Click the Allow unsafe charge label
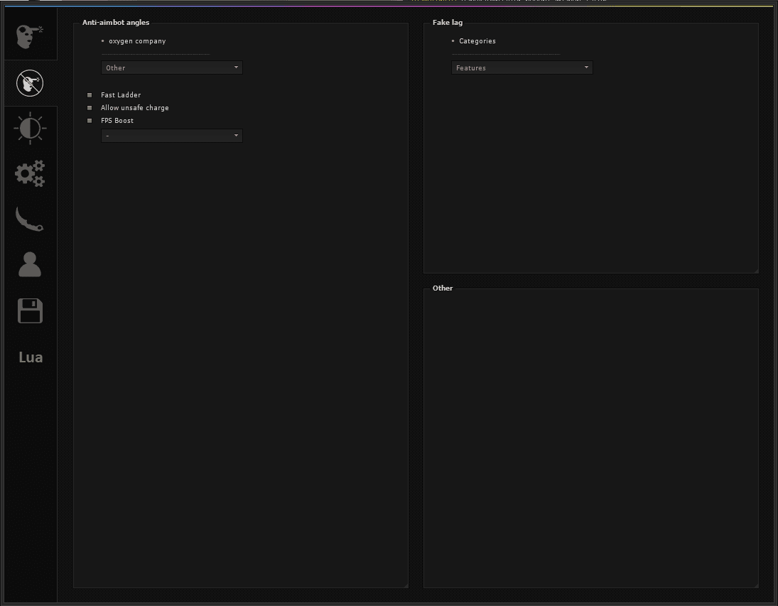The image size is (778, 606). (x=135, y=108)
